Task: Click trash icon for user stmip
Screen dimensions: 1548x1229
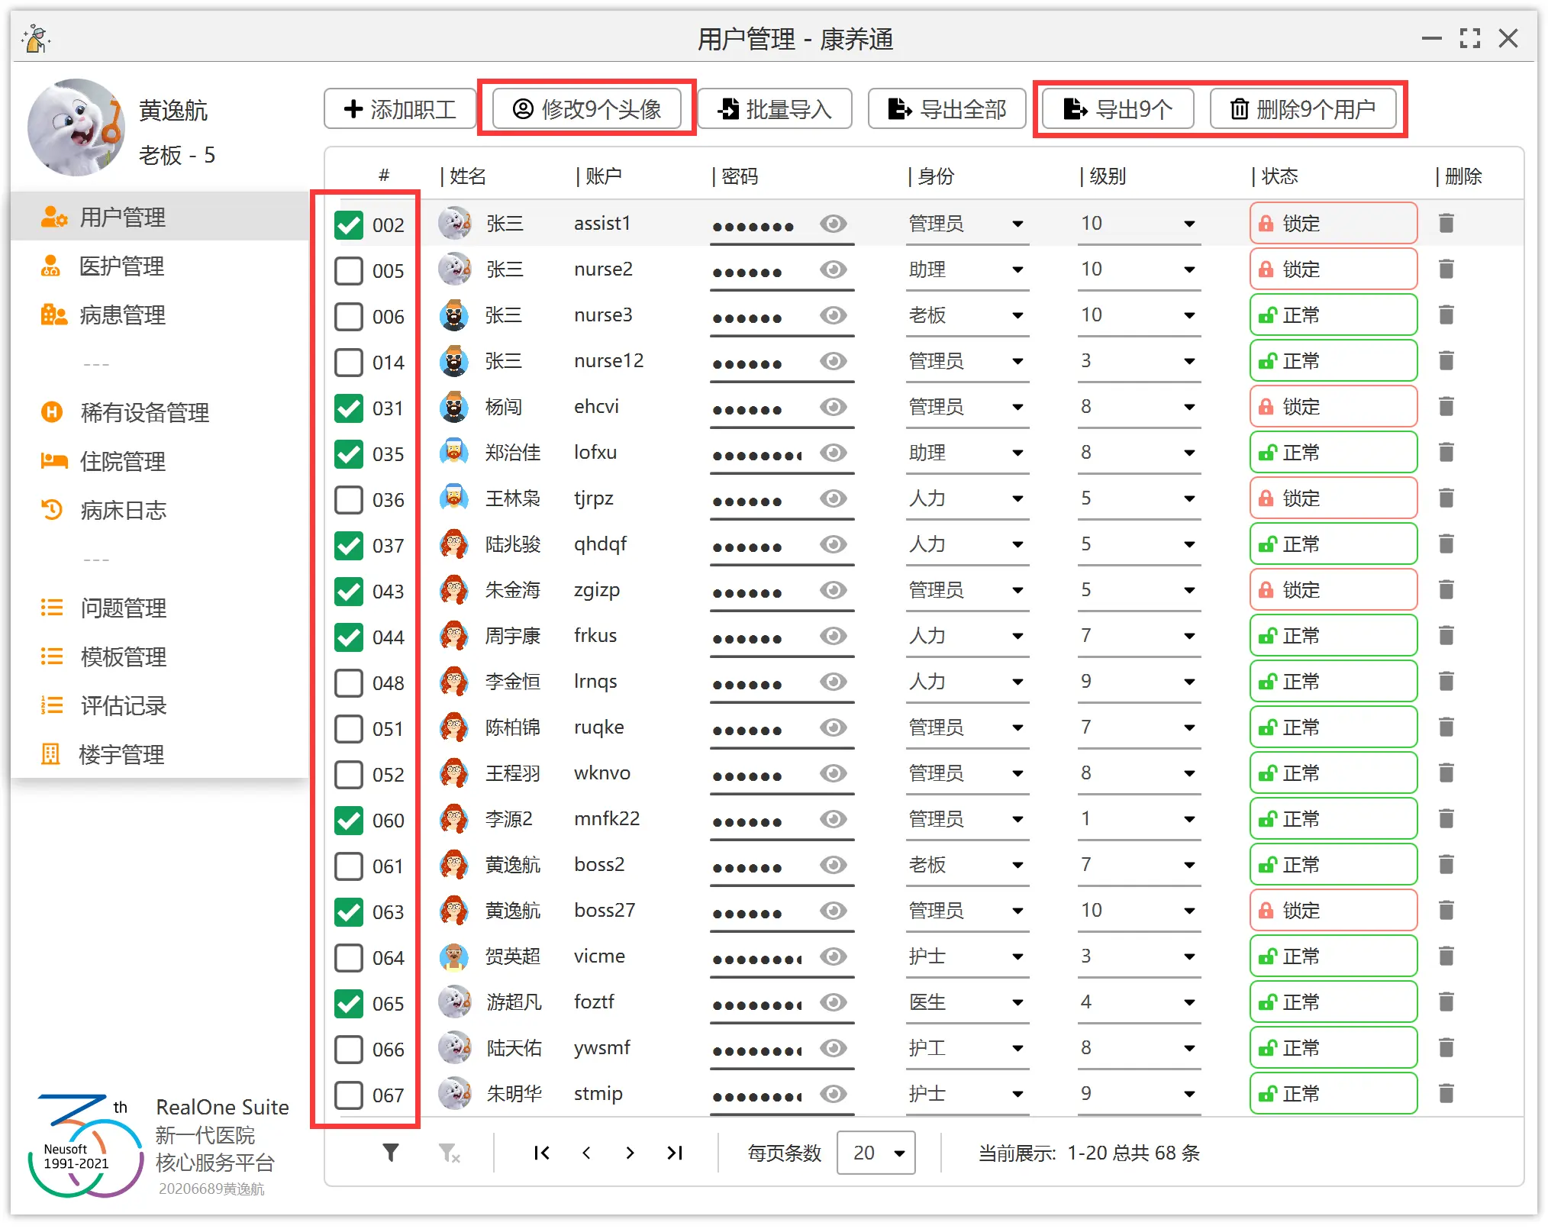Action: point(1446,1094)
